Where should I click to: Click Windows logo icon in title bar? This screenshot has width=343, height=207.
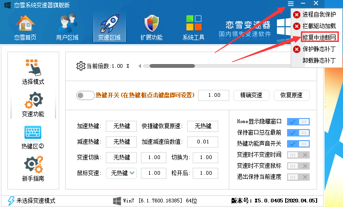tap(7, 5)
